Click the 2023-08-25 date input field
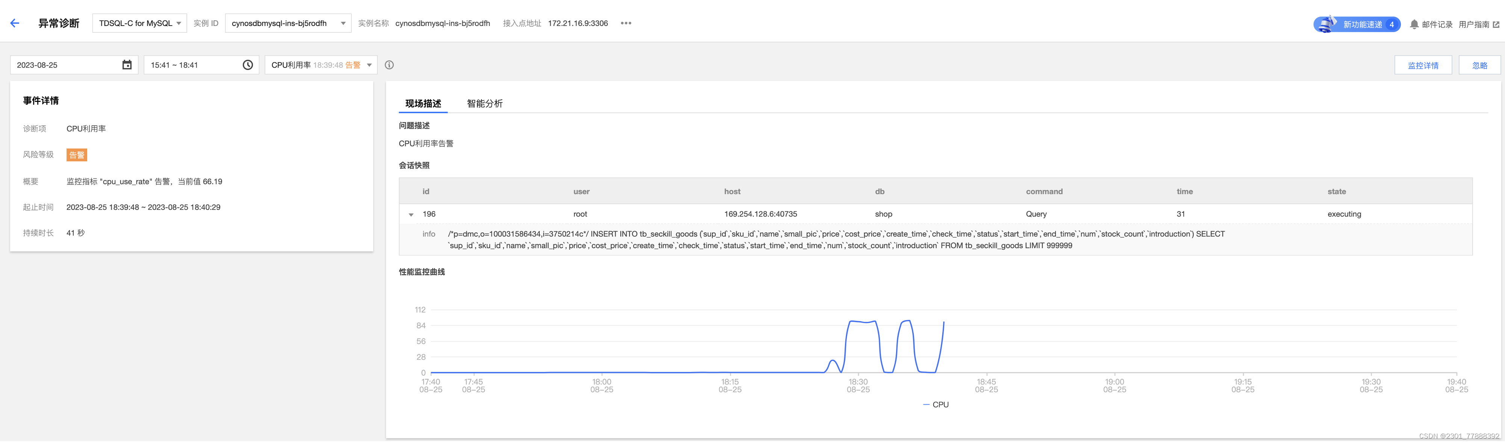The height and width of the screenshot is (443, 1505). (x=74, y=65)
